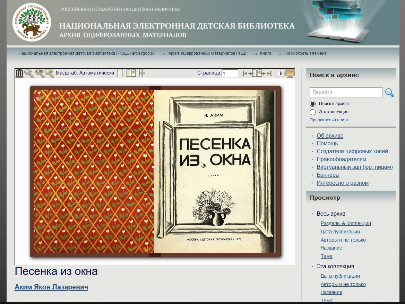Start the automatic page slideshow

click(281, 73)
